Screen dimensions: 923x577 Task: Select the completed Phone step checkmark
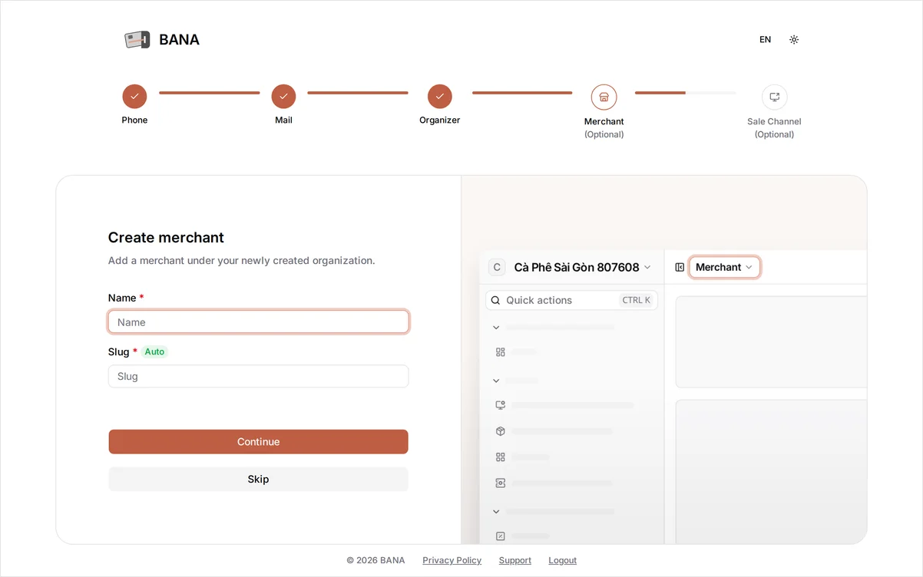(134, 97)
